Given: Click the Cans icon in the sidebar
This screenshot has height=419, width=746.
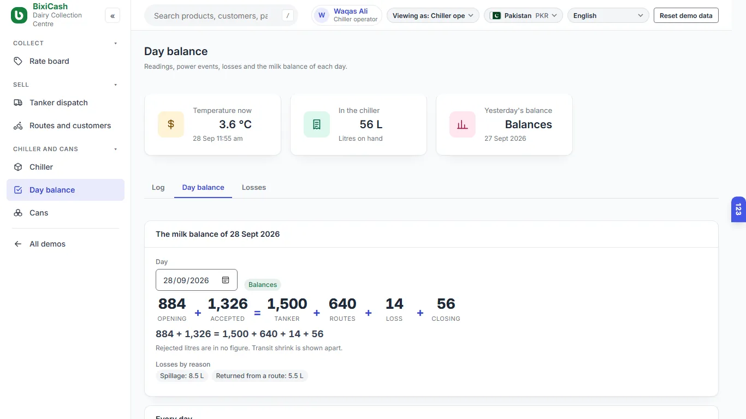Looking at the screenshot, I should coord(18,213).
